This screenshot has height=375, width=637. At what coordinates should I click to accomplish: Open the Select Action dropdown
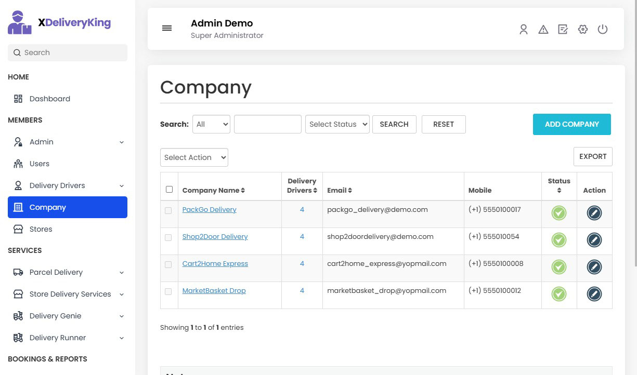click(194, 157)
